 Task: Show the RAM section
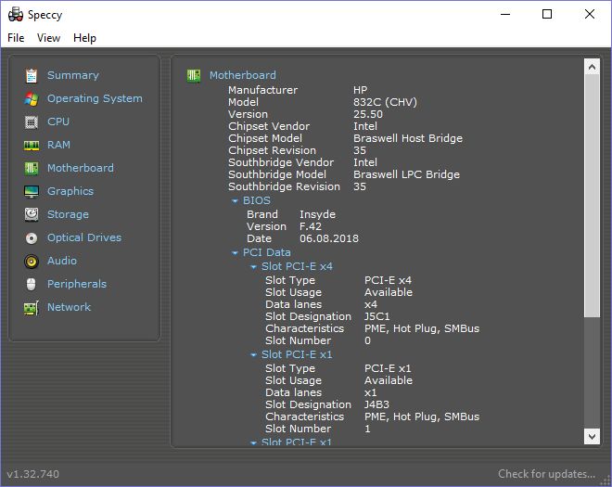coord(58,145)
